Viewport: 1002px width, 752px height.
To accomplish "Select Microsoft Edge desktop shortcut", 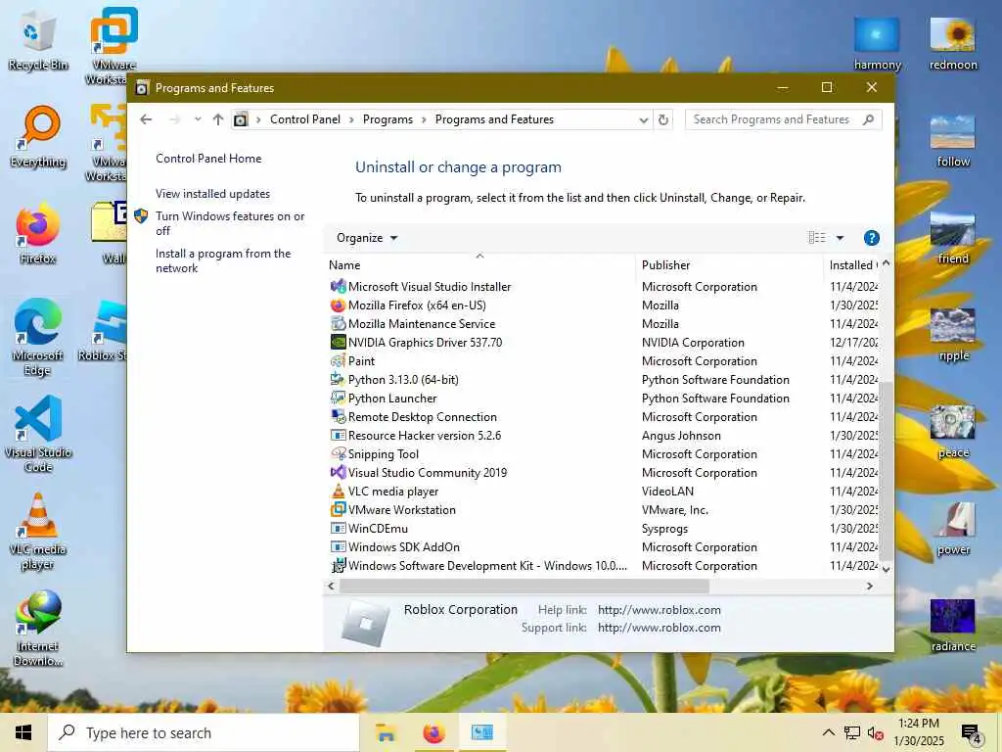I will click(x=38, y=337).
